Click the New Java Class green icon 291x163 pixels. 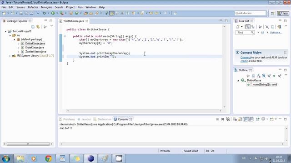click(x=76, y=13)
